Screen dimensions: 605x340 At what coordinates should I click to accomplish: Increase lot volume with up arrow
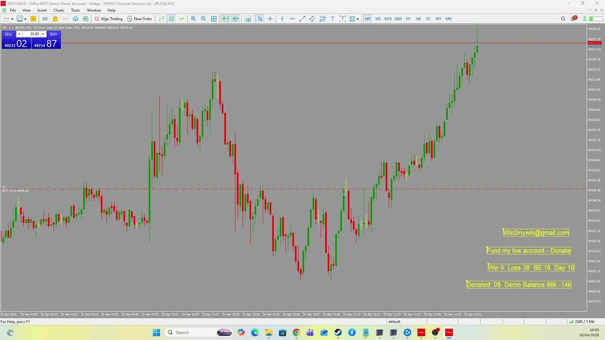tap(43, 34)
